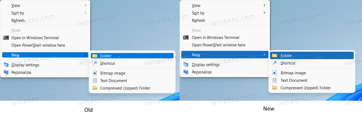
Task: Select Open PowerShell window here in the New menu
Action: coord(219,45)
